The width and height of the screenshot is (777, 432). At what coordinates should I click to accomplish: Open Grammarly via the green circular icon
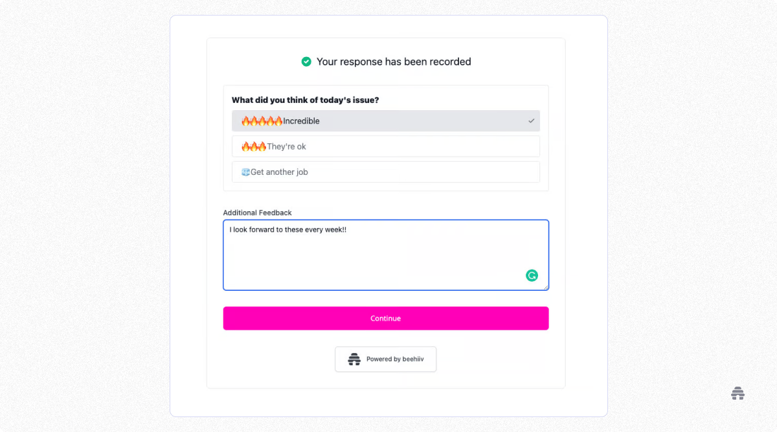[x=532, y=275]
